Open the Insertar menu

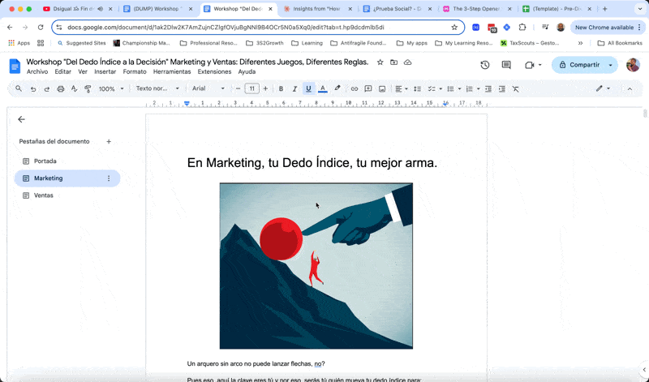pos(105,72)
